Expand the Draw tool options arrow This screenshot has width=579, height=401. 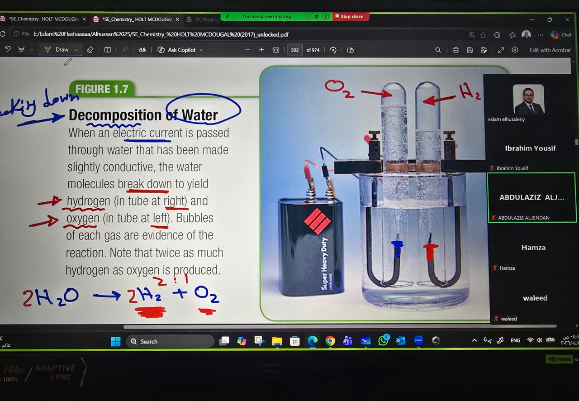pos(76,50)
